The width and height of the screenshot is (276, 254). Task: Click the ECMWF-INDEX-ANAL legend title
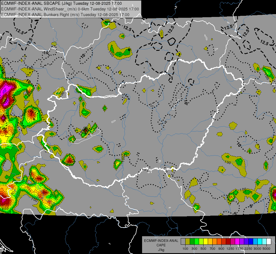tap(161, 241)
